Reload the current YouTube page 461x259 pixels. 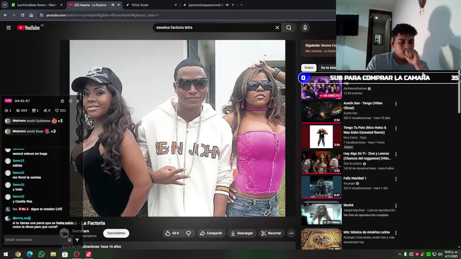[22, 15]
